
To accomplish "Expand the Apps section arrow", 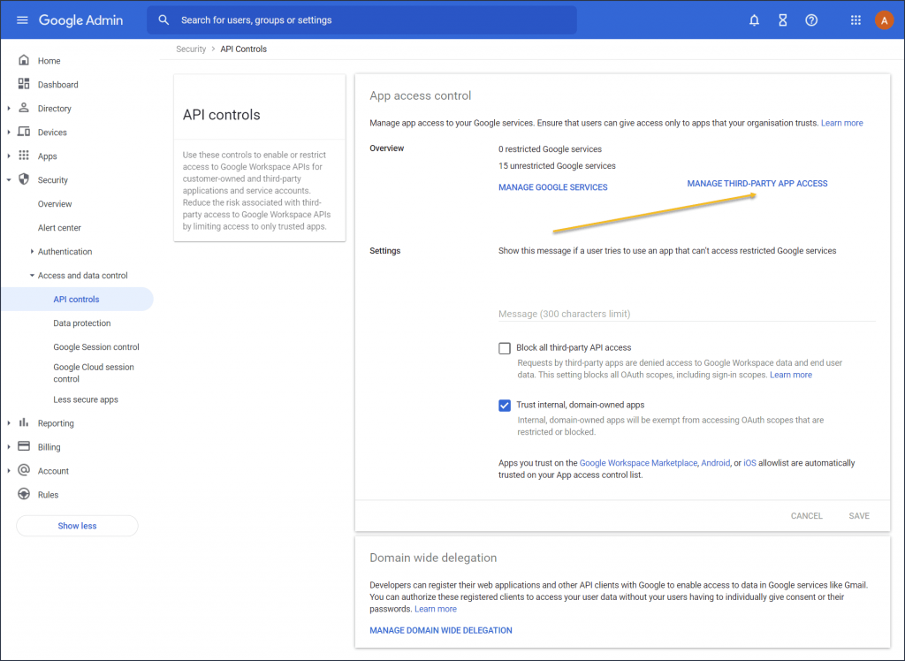I will tap(9, 156).
